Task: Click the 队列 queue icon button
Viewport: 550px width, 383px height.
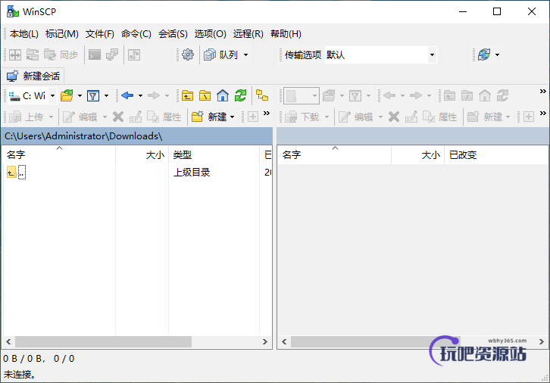Action: click(x=220, y=54)
